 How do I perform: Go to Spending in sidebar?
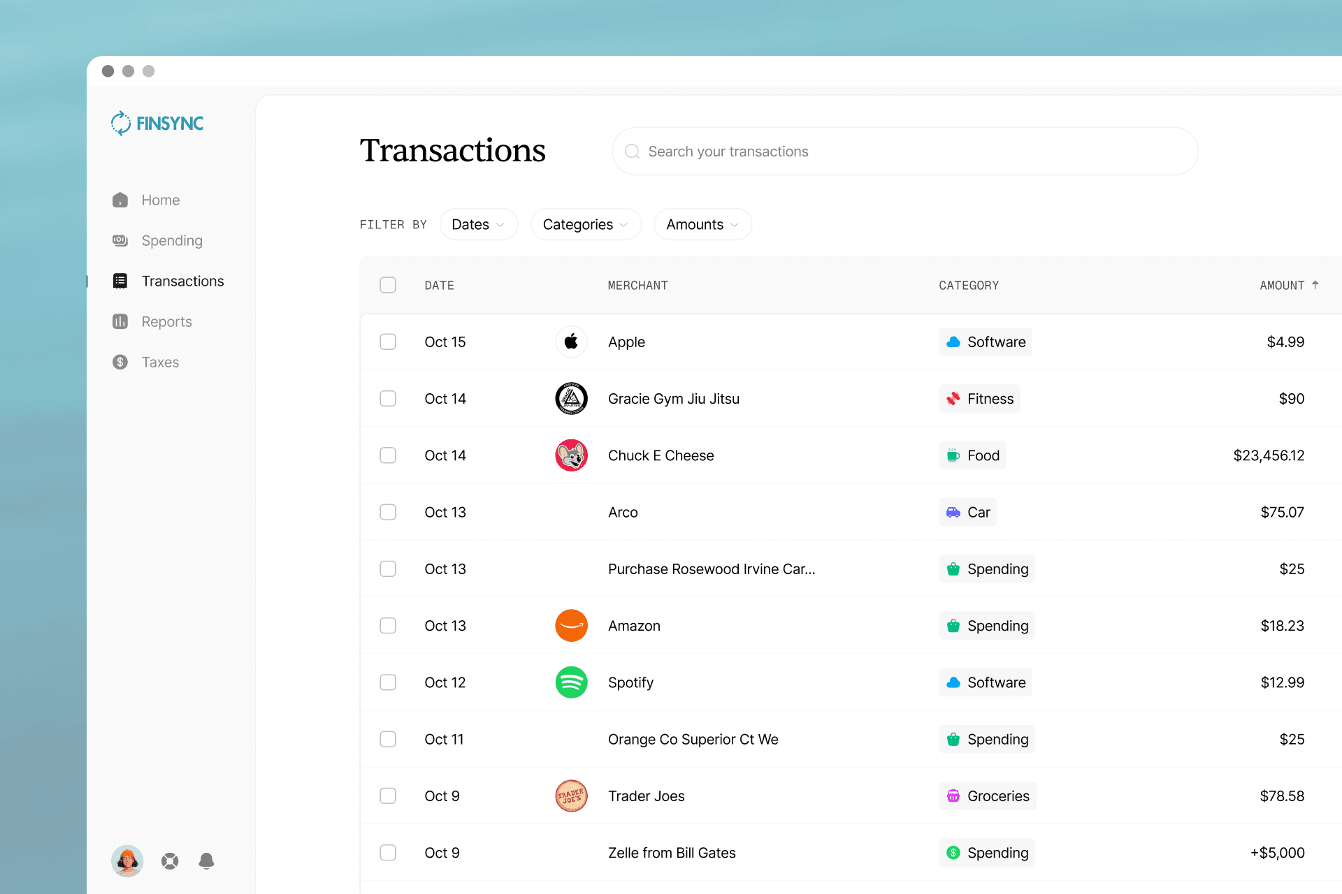pos(171,240)
